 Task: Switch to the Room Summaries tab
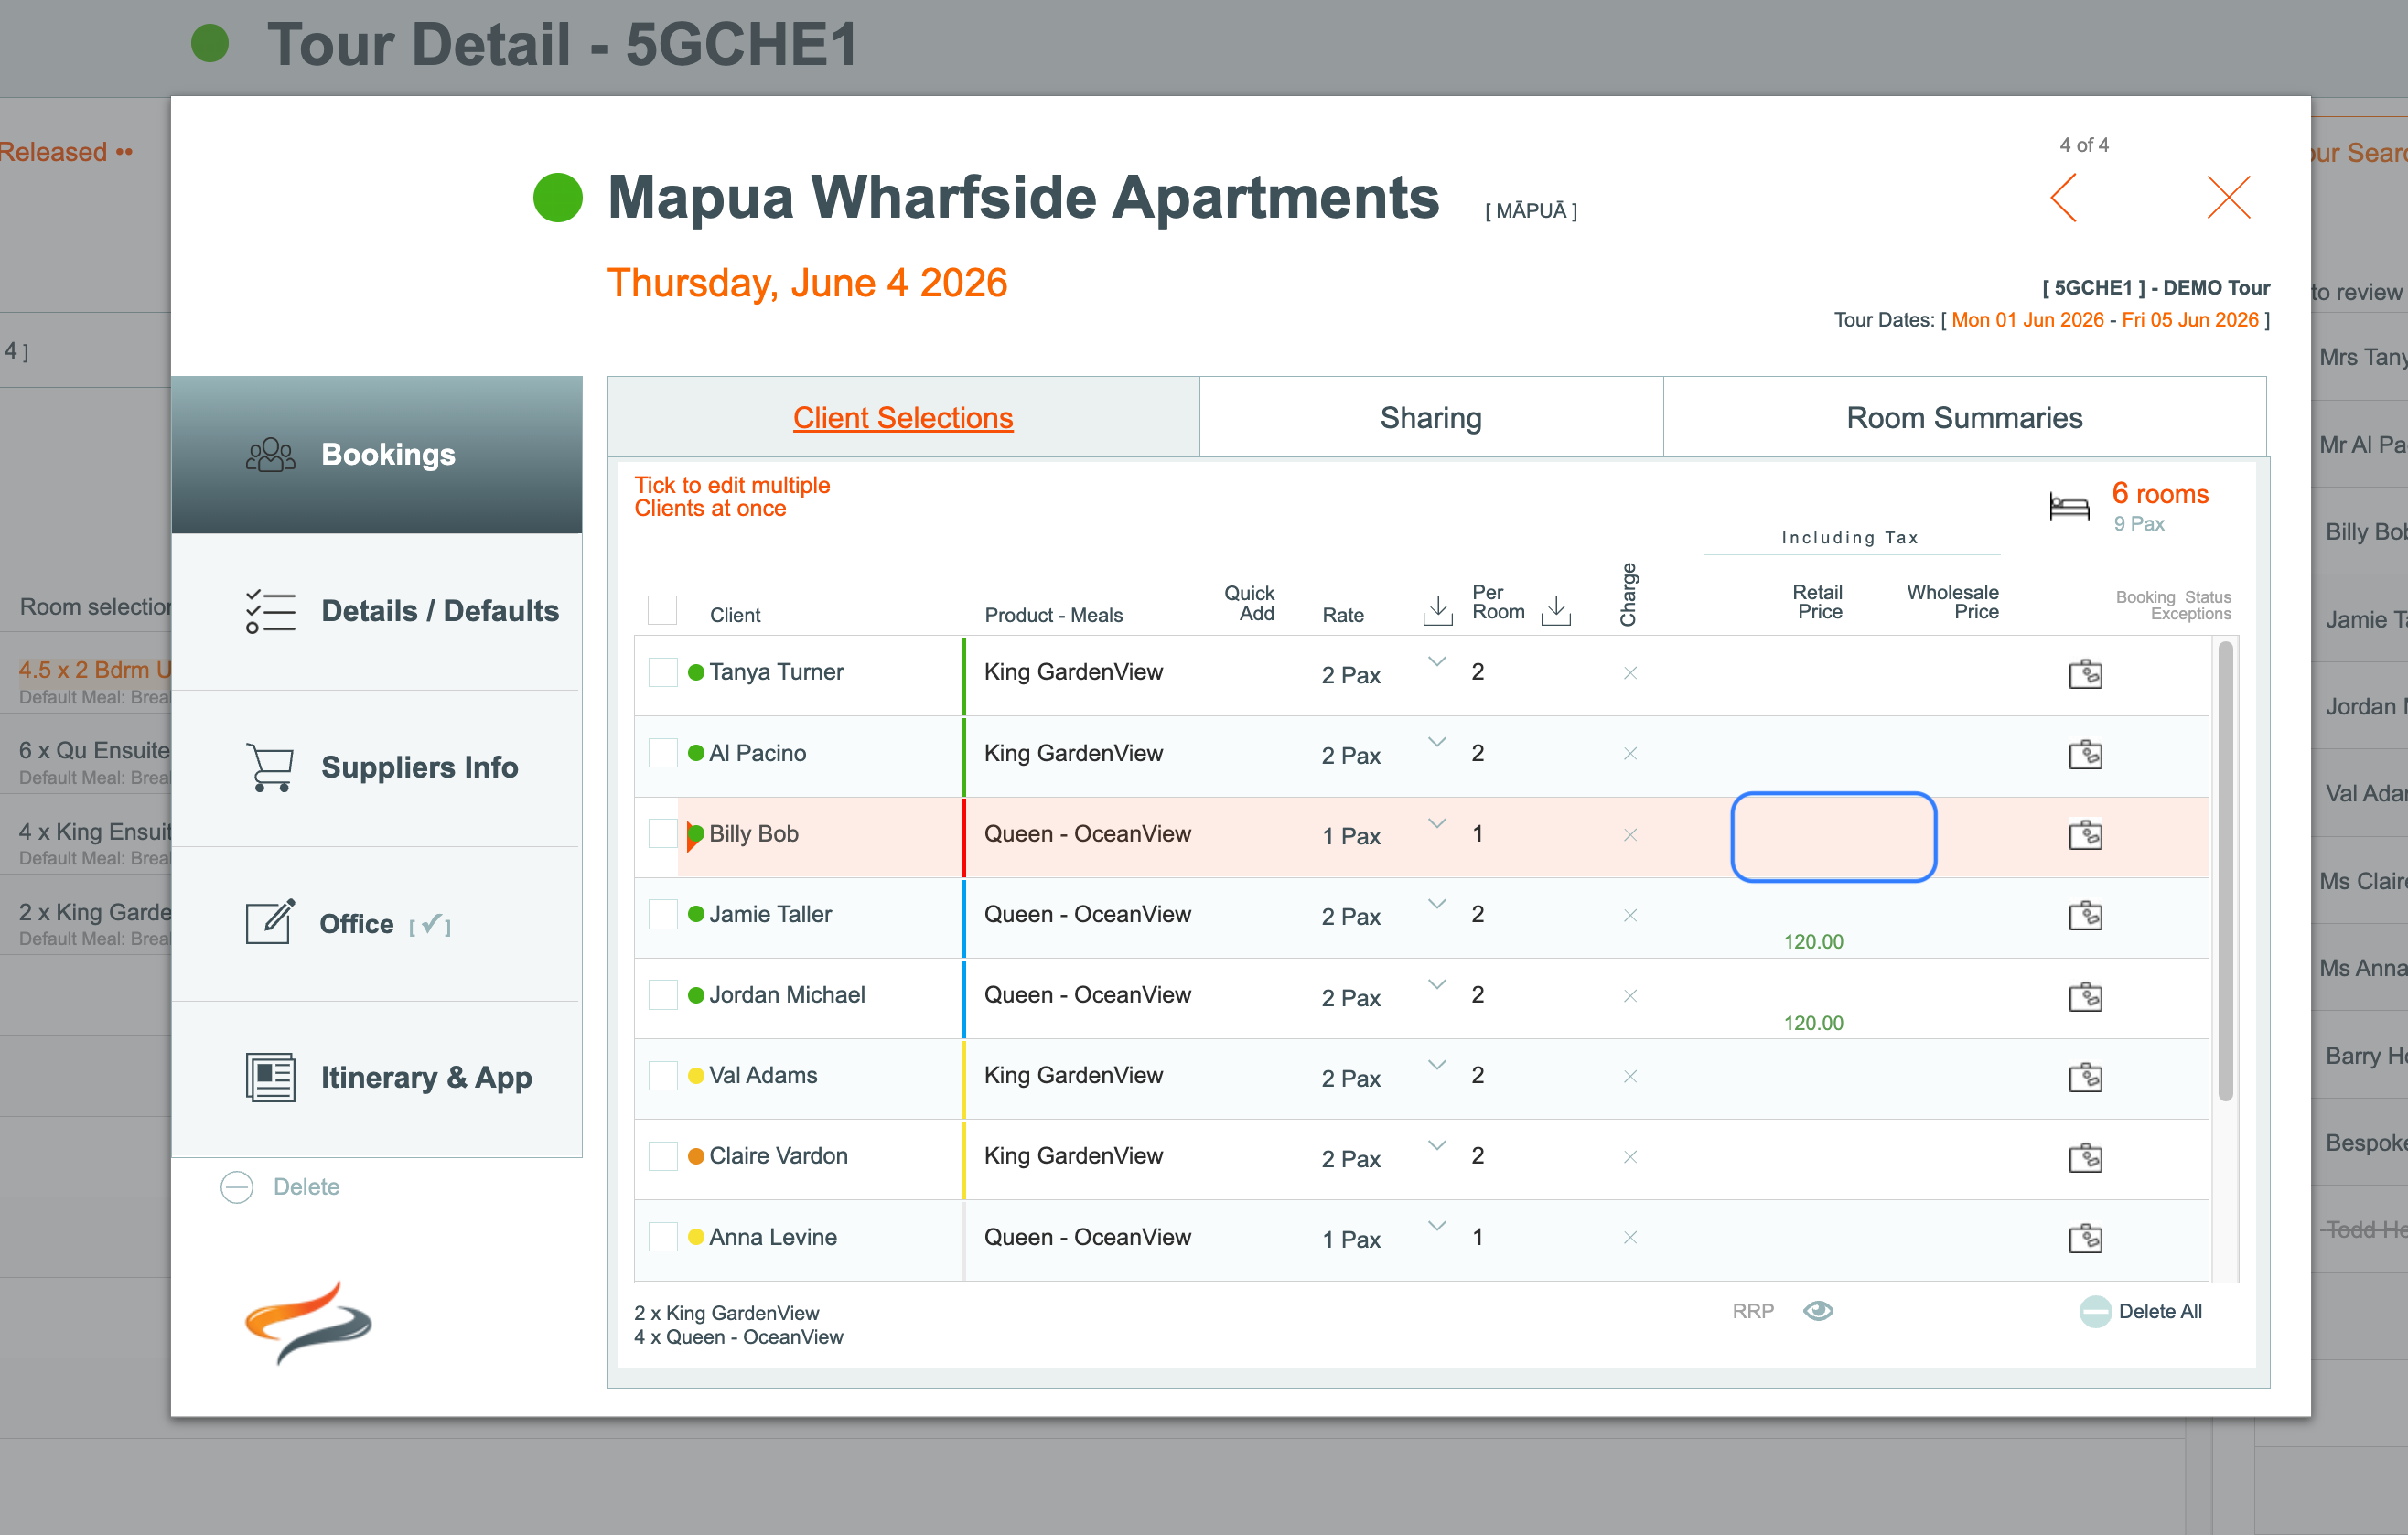coord(1963,418)
